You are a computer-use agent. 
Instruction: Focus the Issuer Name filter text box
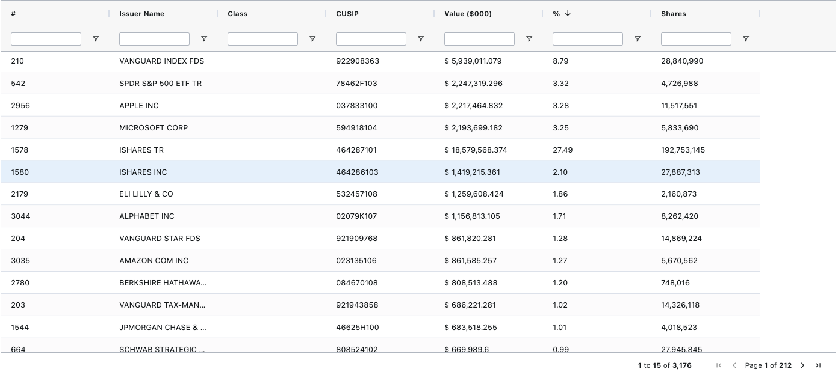click(x=154, y=39)
